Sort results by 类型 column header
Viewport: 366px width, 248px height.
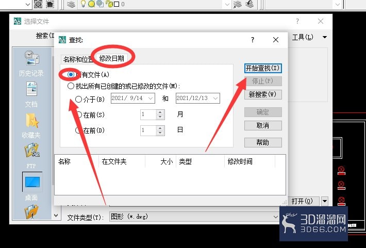tap(200, 161)
